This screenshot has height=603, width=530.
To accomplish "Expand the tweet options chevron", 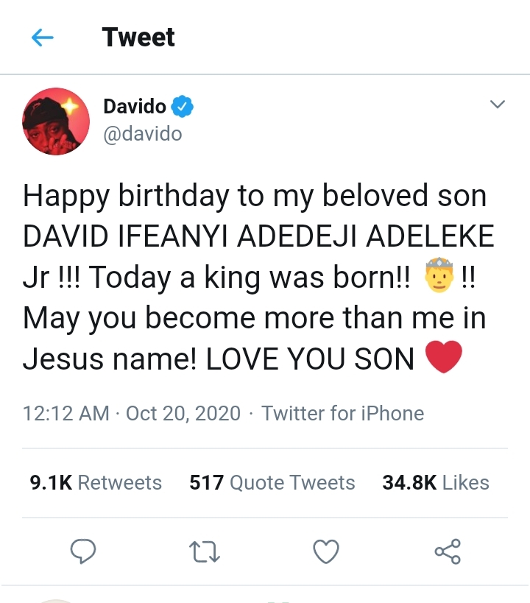I will pos(498,105).
